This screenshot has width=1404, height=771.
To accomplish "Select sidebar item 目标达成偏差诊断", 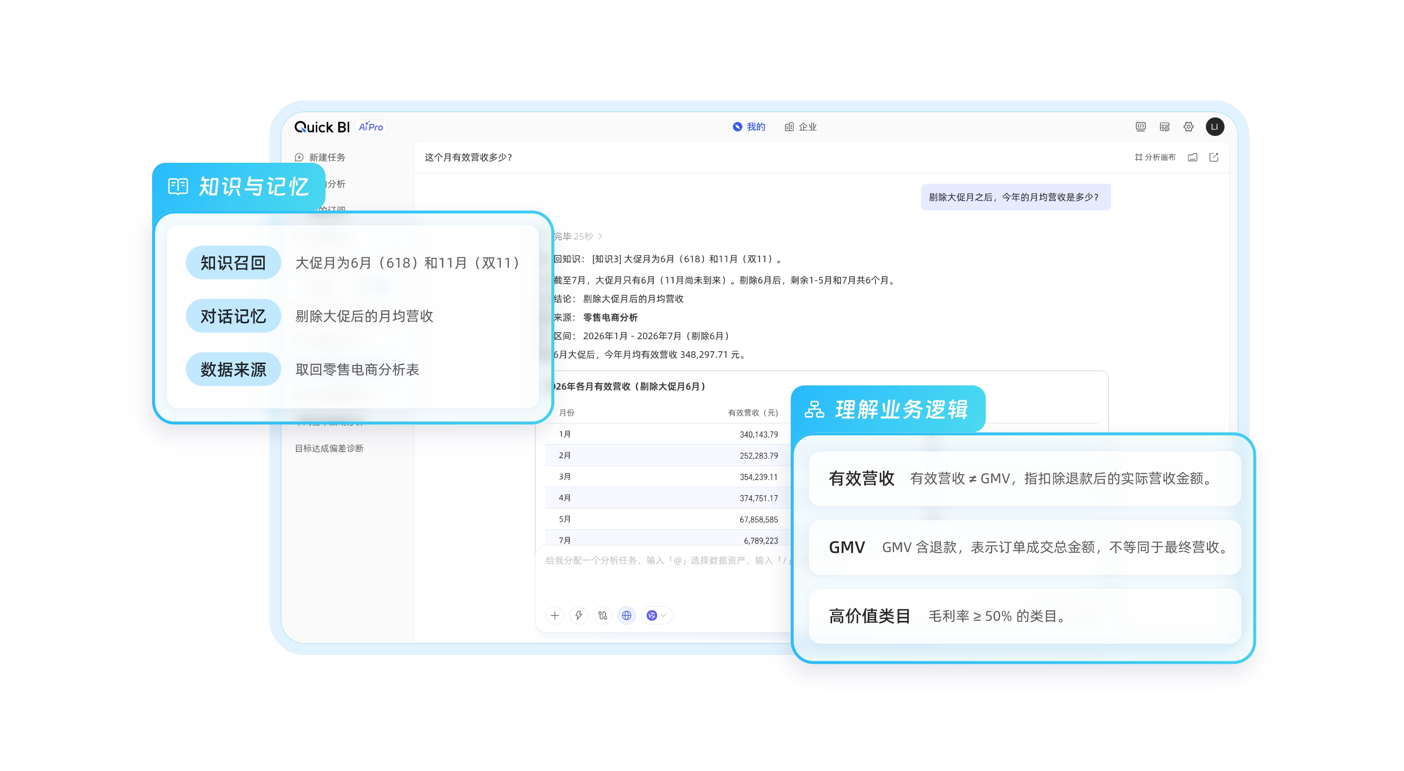I will 329,448.
